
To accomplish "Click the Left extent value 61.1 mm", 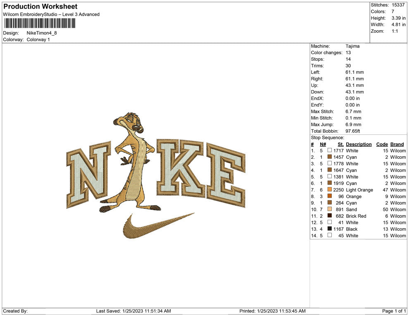I will (354, 72).
